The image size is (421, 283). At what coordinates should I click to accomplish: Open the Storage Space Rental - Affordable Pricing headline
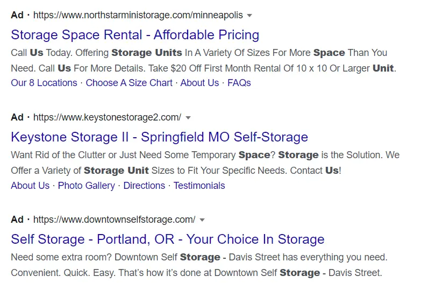135,35
